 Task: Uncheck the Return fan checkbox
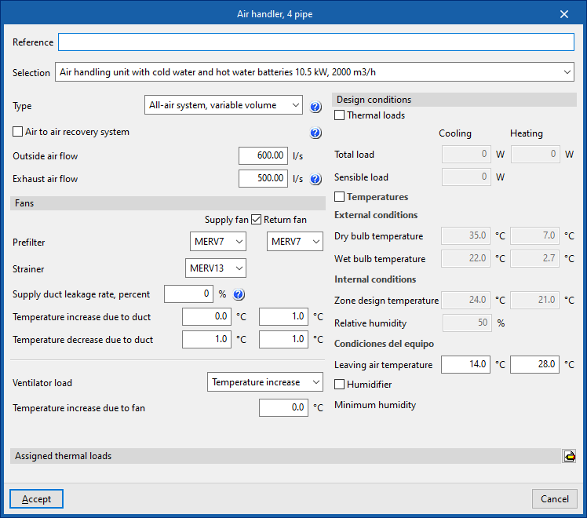[257, 220]
